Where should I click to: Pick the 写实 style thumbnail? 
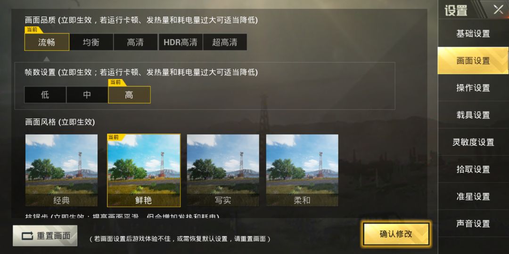(x=223, y=170)
